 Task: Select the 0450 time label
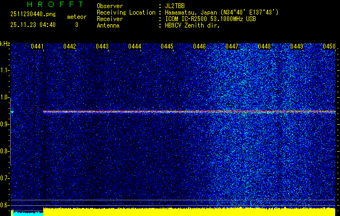329,47
